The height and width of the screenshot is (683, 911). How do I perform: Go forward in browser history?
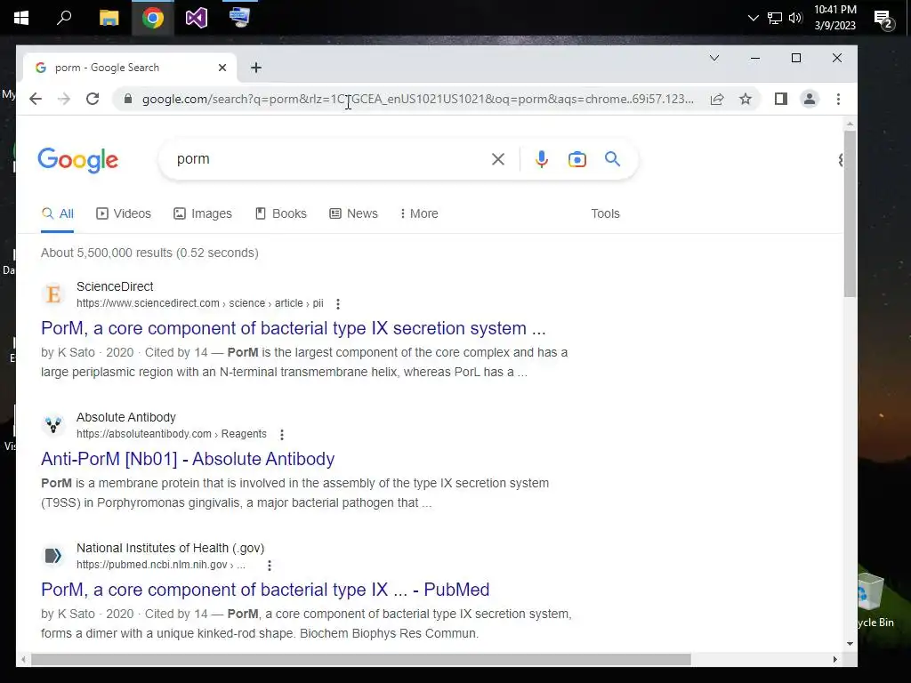click(x=64, y=99)
